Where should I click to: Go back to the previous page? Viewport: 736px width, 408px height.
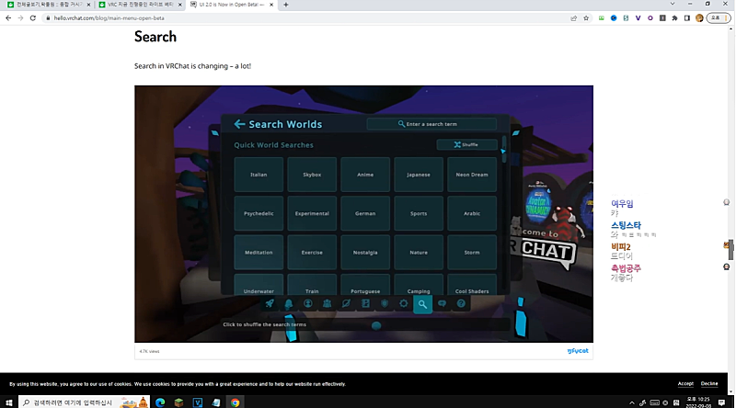pos(8,18)
